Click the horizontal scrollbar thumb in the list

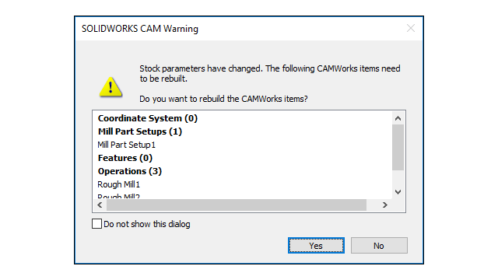[x=237, y=205]
